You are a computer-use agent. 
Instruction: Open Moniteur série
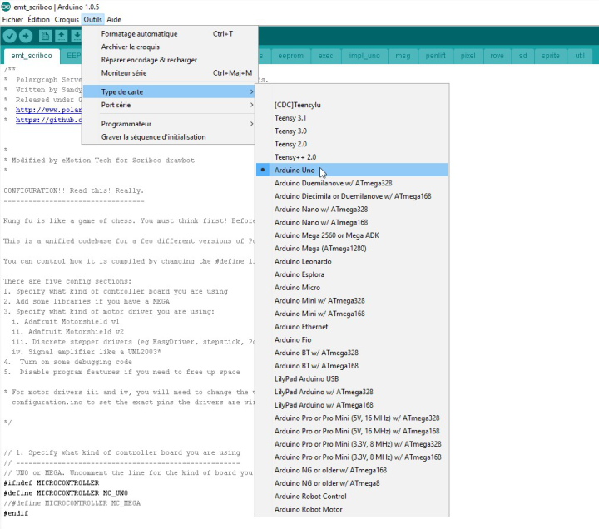[x=170, y=72]
